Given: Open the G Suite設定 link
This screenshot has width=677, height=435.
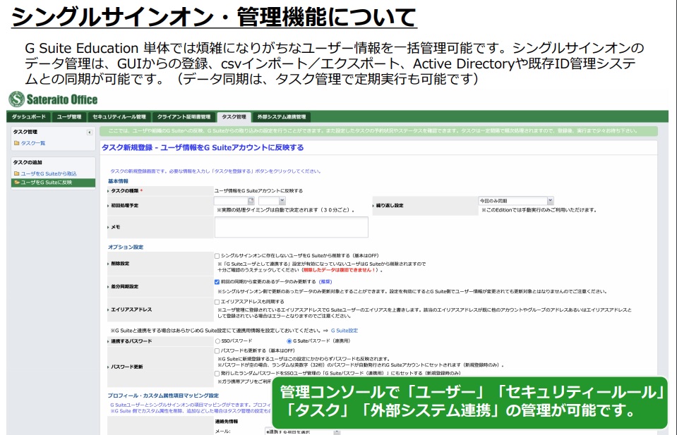Looking at the screenshot, I should (x=344, y=331).
